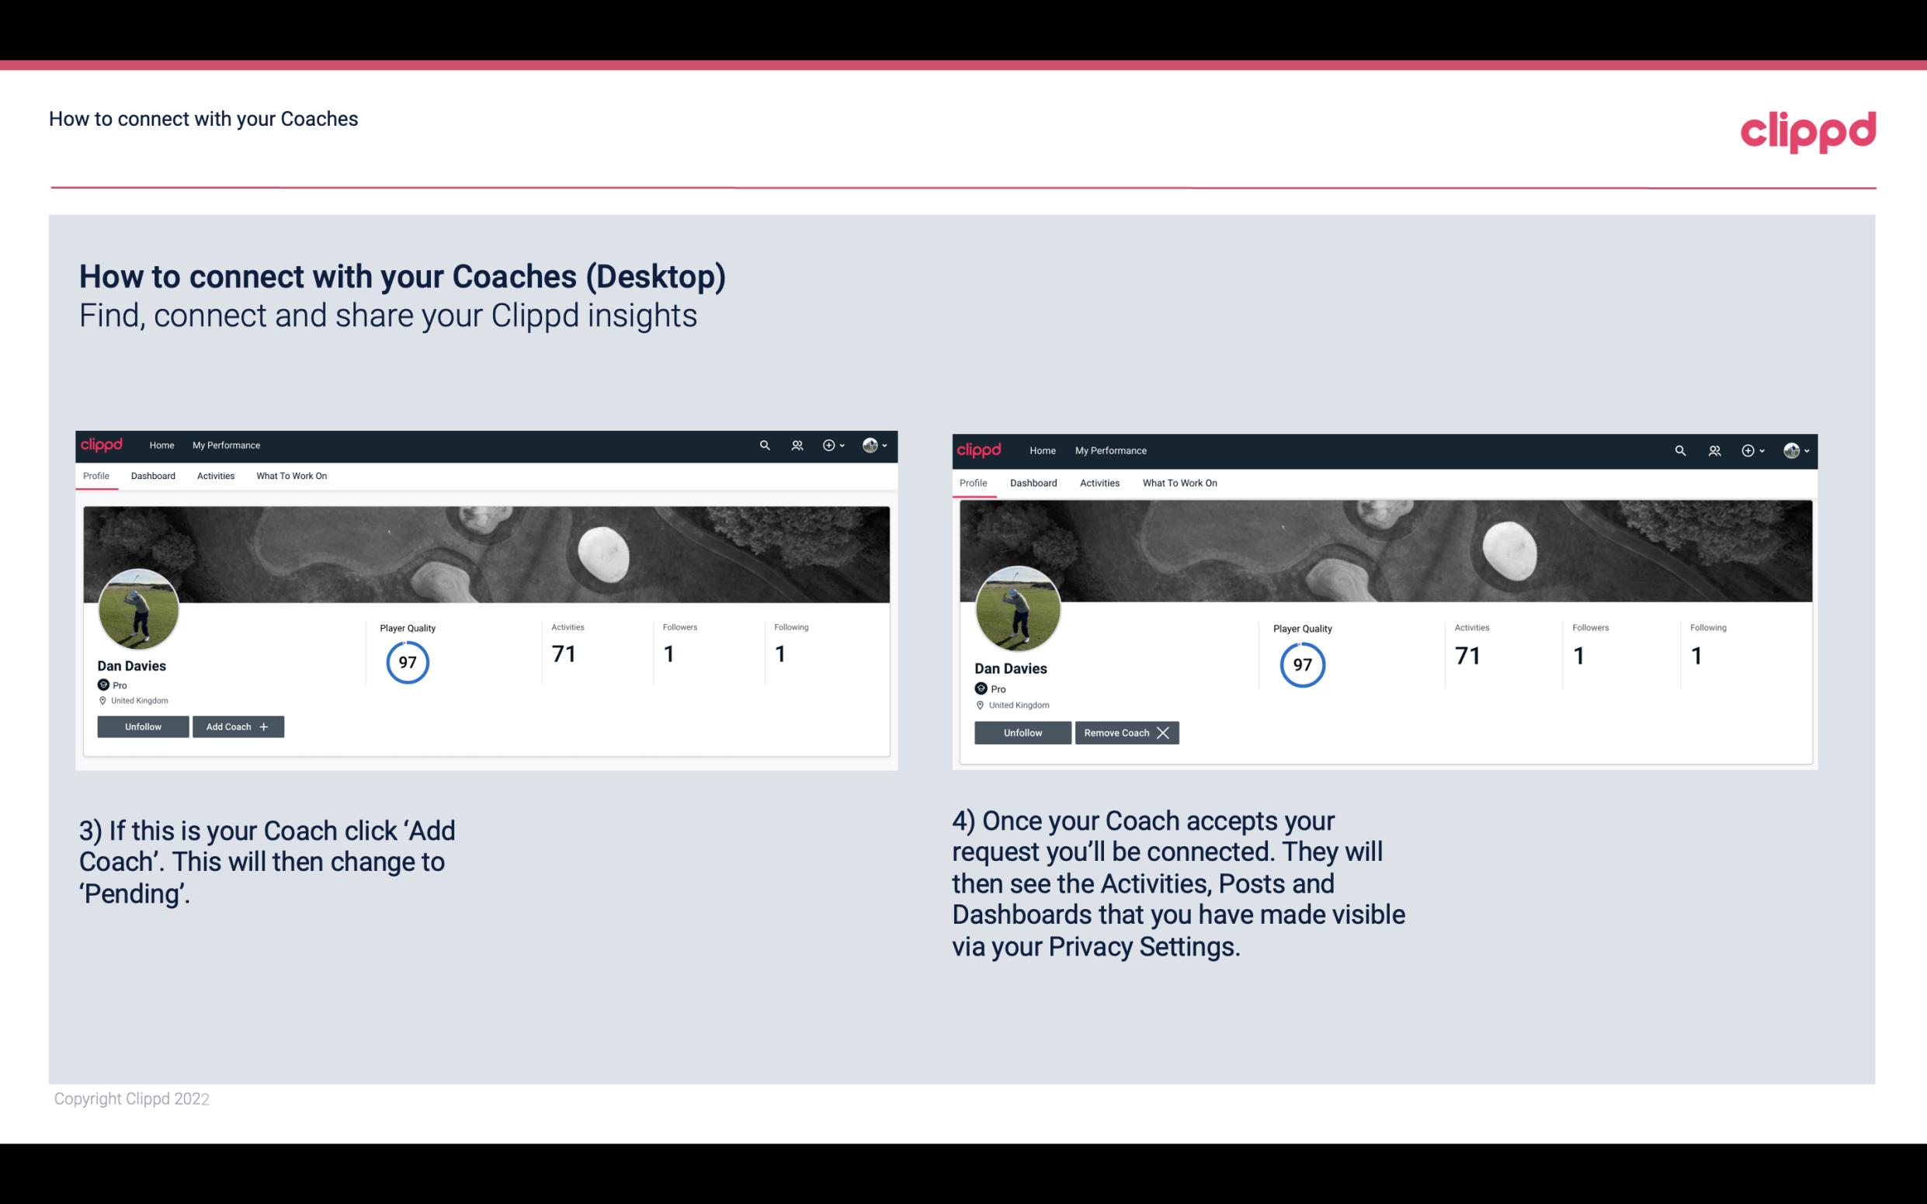1927x1204 pixels.
Task: Click 'What To Work On' tab right screenshot
Action: point(1178,483)
